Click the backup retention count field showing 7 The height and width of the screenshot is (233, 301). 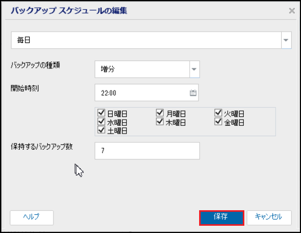pos(147,151)
